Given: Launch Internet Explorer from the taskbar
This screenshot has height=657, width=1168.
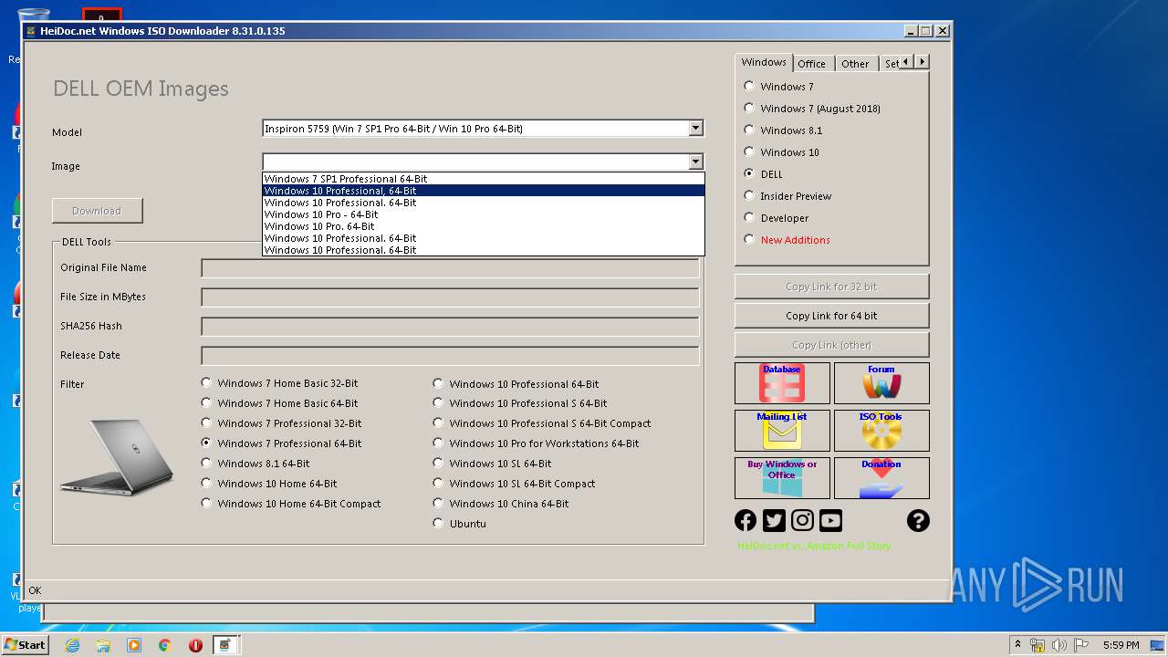Looking at the screenshot, I should click(x=72, y=645).
